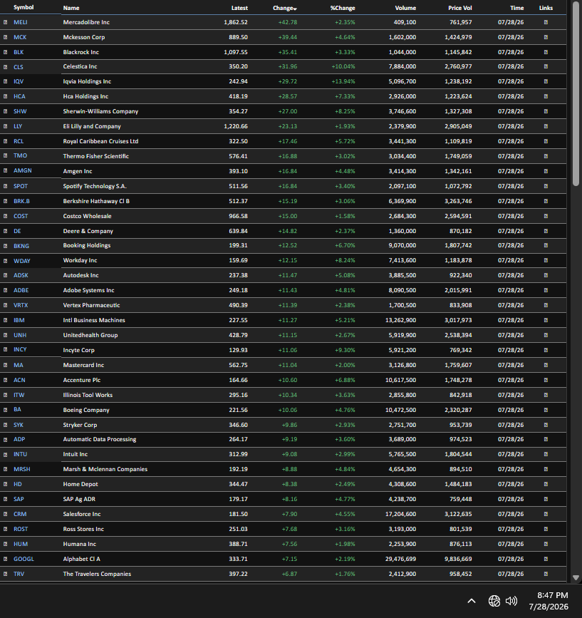Open the Links icon for Mastercard Inc
582x618 pixels.
546,366
